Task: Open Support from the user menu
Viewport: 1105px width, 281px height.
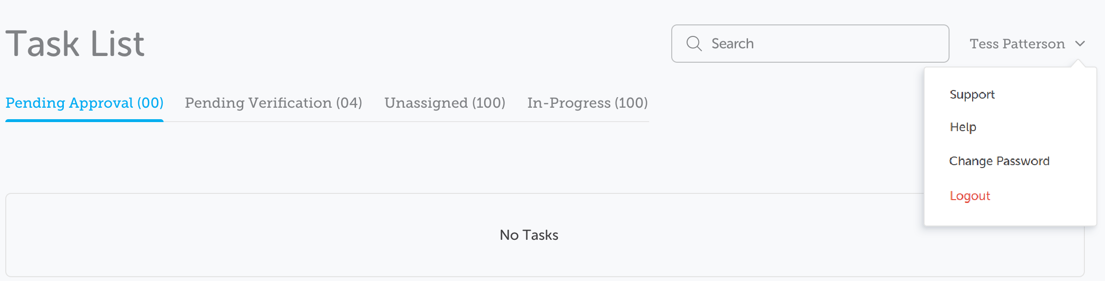Action: (972, 95)
